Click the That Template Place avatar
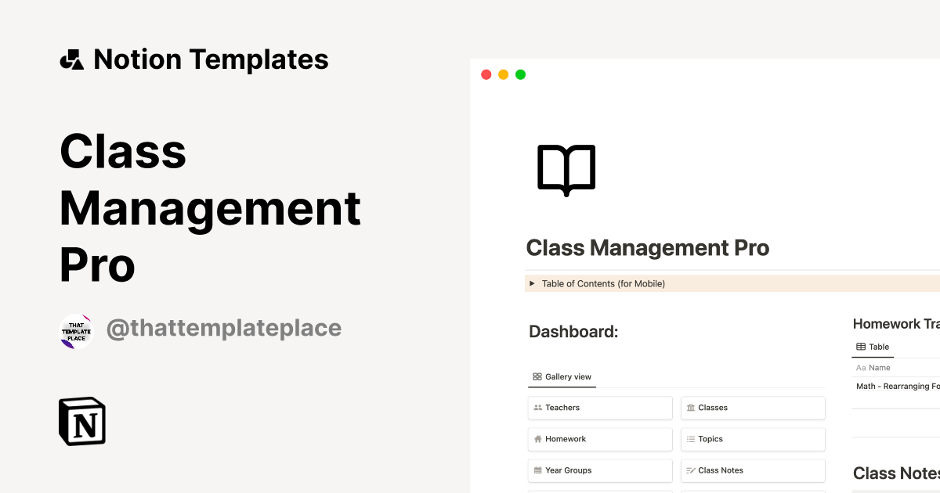This screenshot has width=940, height=493. (76, 330)
